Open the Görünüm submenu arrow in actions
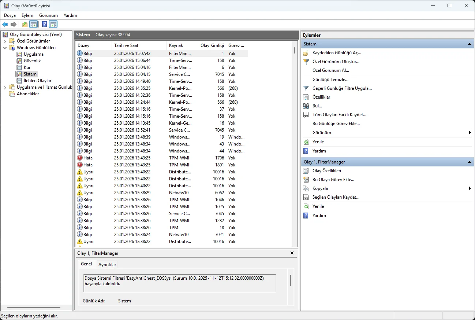 click(x=470, y=133)
